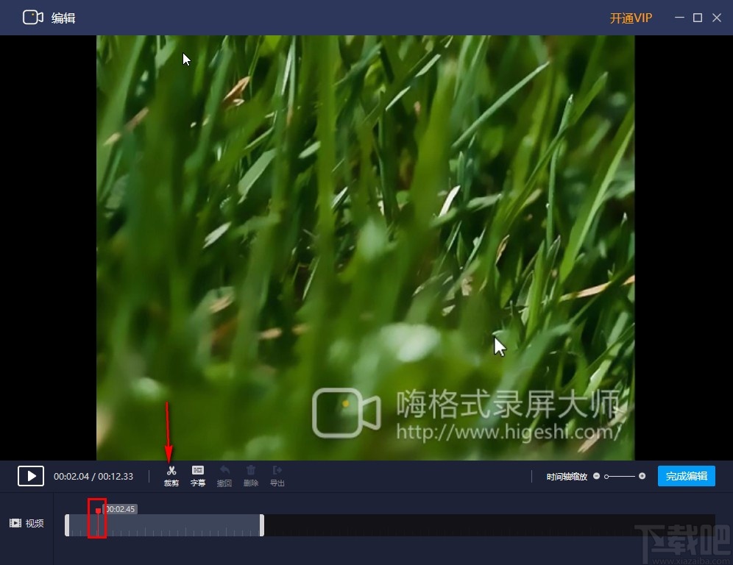The image size is (733, 565).
Task: Click the right clip trim handle
Action: pos(262,525)
